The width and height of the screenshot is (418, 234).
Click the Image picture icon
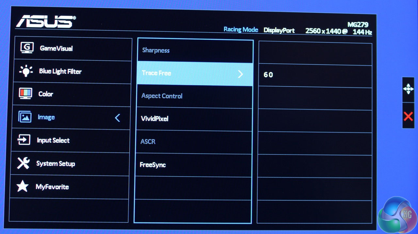click(25, 117)
